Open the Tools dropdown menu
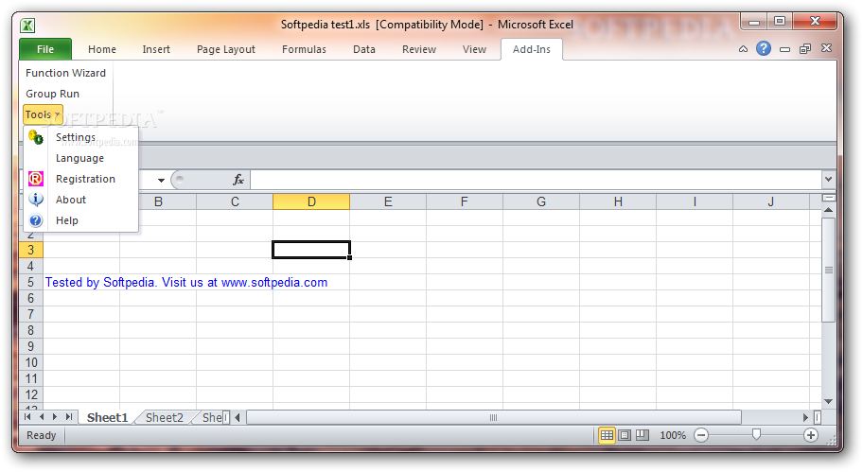Viewport: 863px width, 472px height. pyautogui.click(x=43, y=114)
